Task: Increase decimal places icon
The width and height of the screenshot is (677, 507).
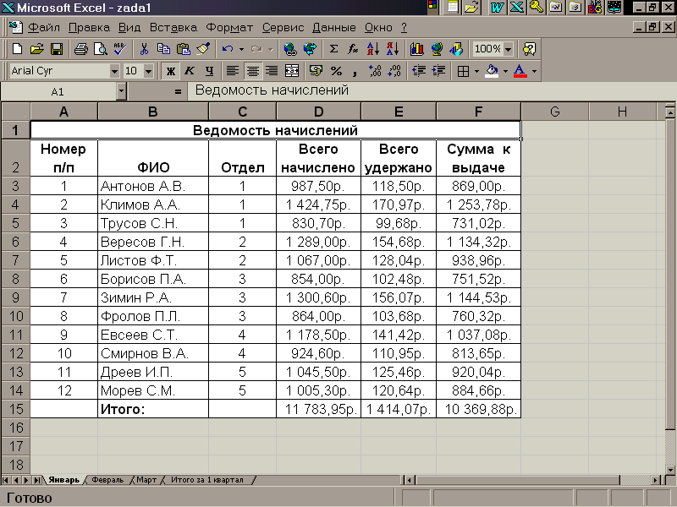Action: tap(375, 71)
